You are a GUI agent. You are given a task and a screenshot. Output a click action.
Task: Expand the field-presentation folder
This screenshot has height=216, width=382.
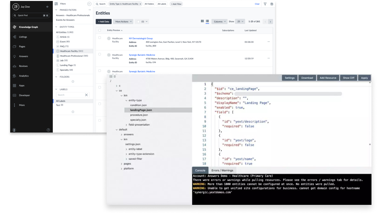[x=126, y=125]
